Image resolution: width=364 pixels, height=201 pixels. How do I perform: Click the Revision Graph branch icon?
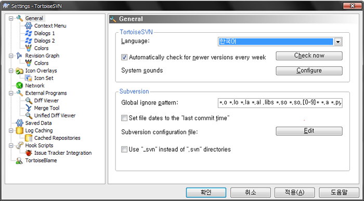[20, 56]
